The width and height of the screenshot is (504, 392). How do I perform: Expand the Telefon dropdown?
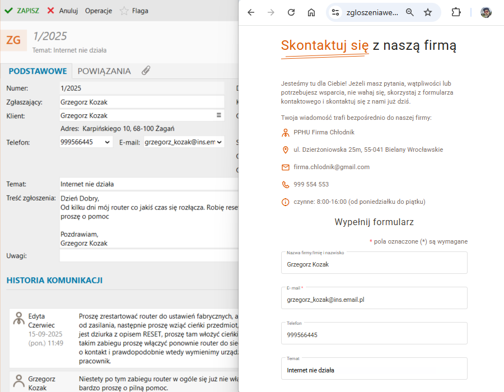click(108, 142)
